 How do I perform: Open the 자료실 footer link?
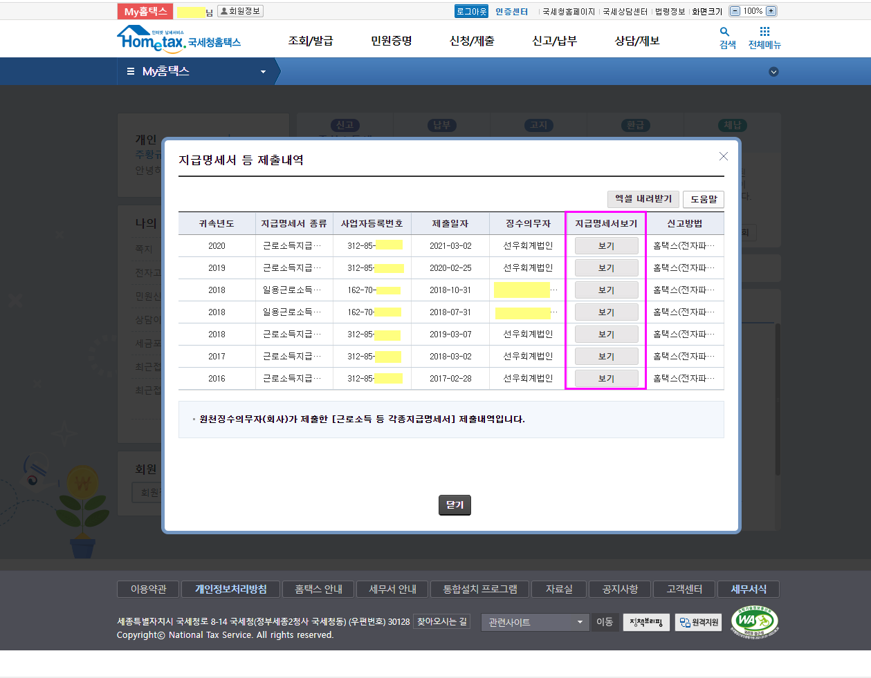click(x=559, y=590)
